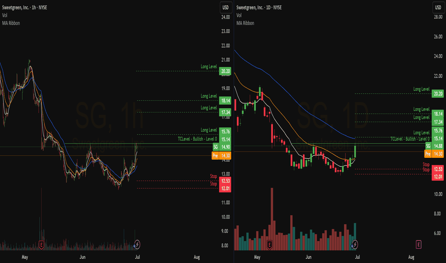
Task: Select the MA Ribbon indicator on 1D chart
Action: point(245,23)
